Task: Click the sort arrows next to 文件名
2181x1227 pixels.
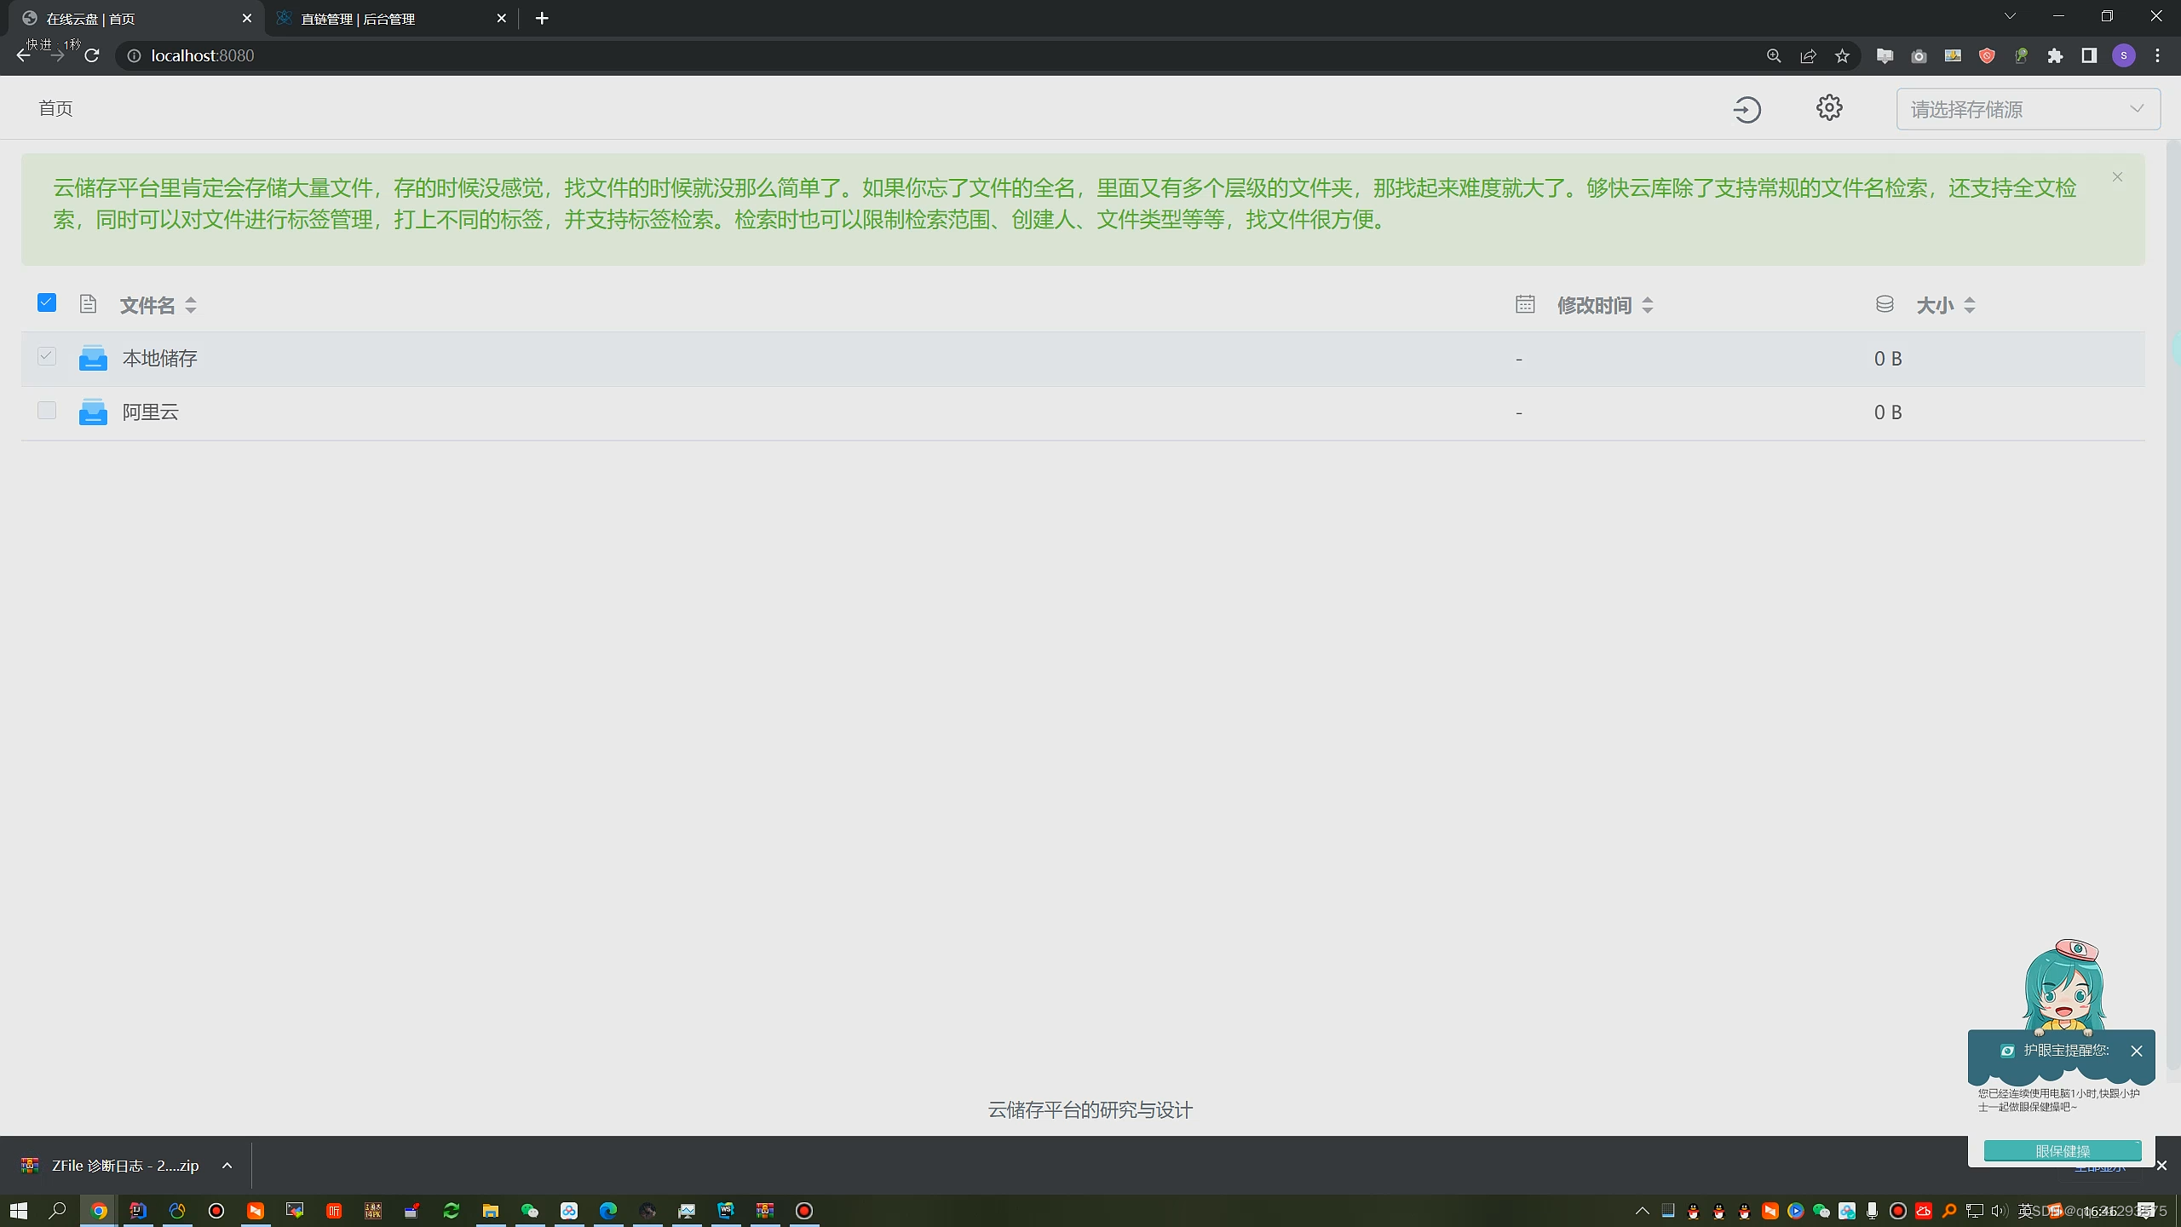Action: click(x=190, y=304)
